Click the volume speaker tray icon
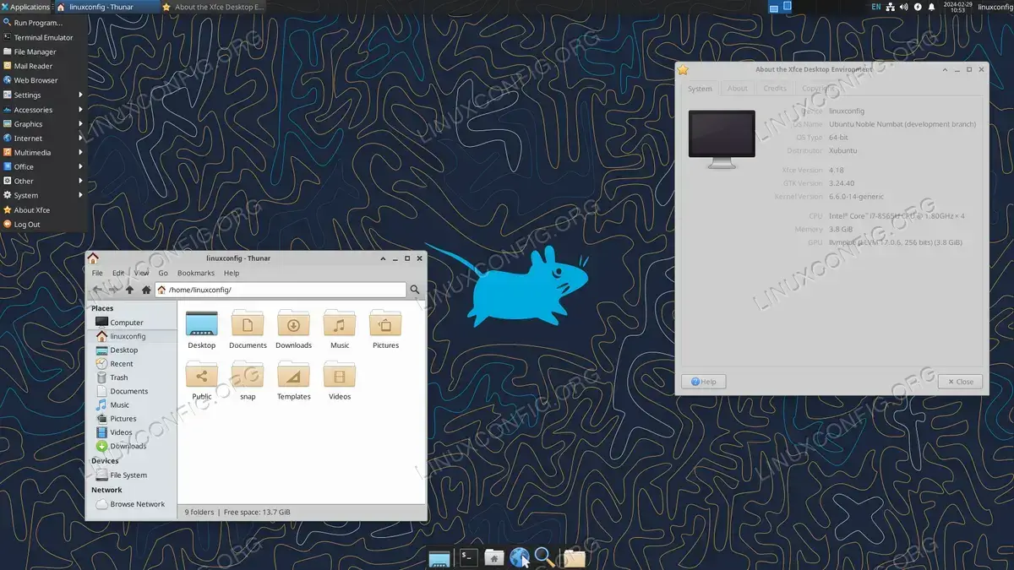The width and height of the screenshot is (1014, 570). pos(903,7)
